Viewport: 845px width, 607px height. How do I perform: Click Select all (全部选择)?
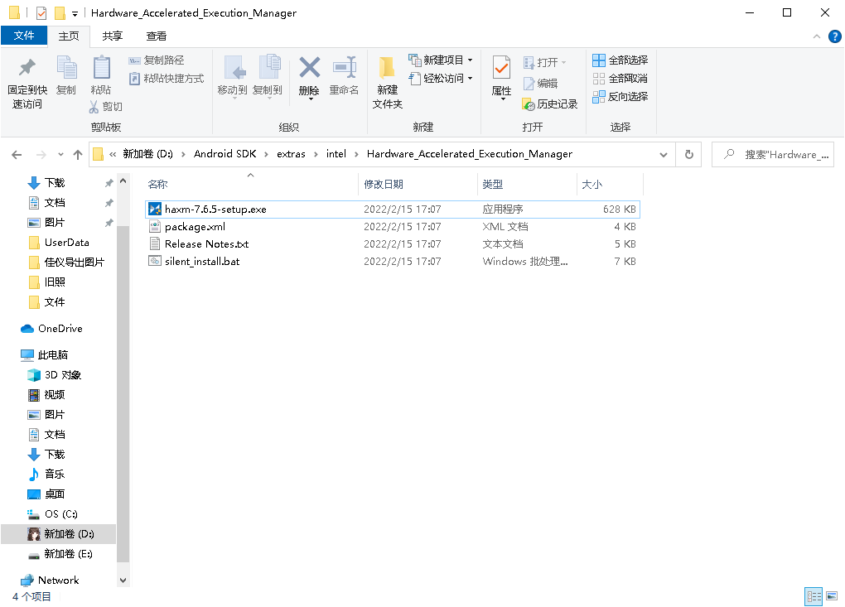pos(620,60)
